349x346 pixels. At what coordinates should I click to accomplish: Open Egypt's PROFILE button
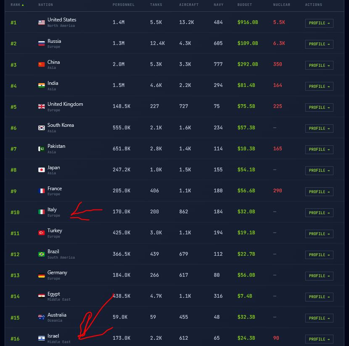(x=319, y=297)
